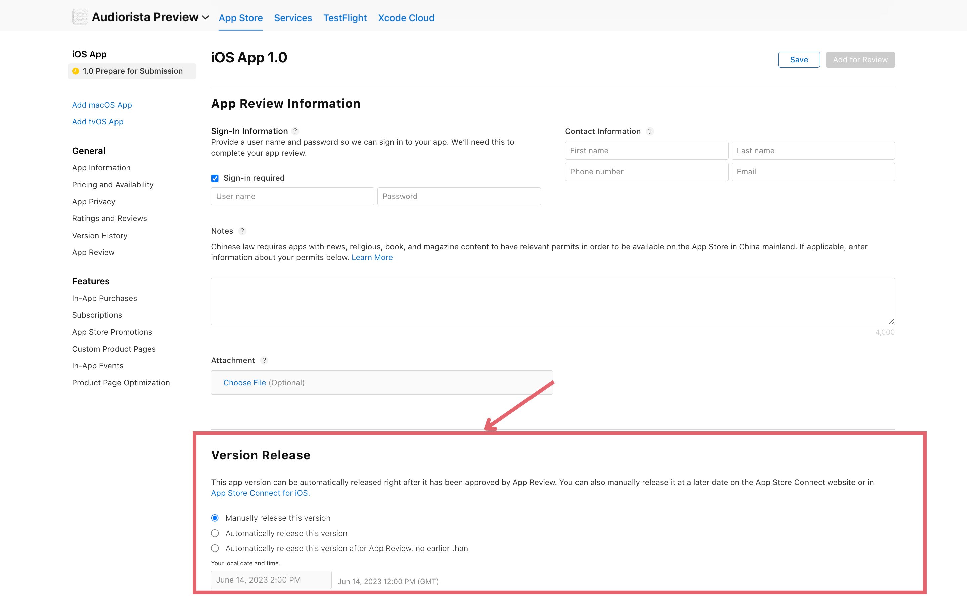Open the App Store tab
The width and height of the screenshot is (967, 604).
point(240,18)
